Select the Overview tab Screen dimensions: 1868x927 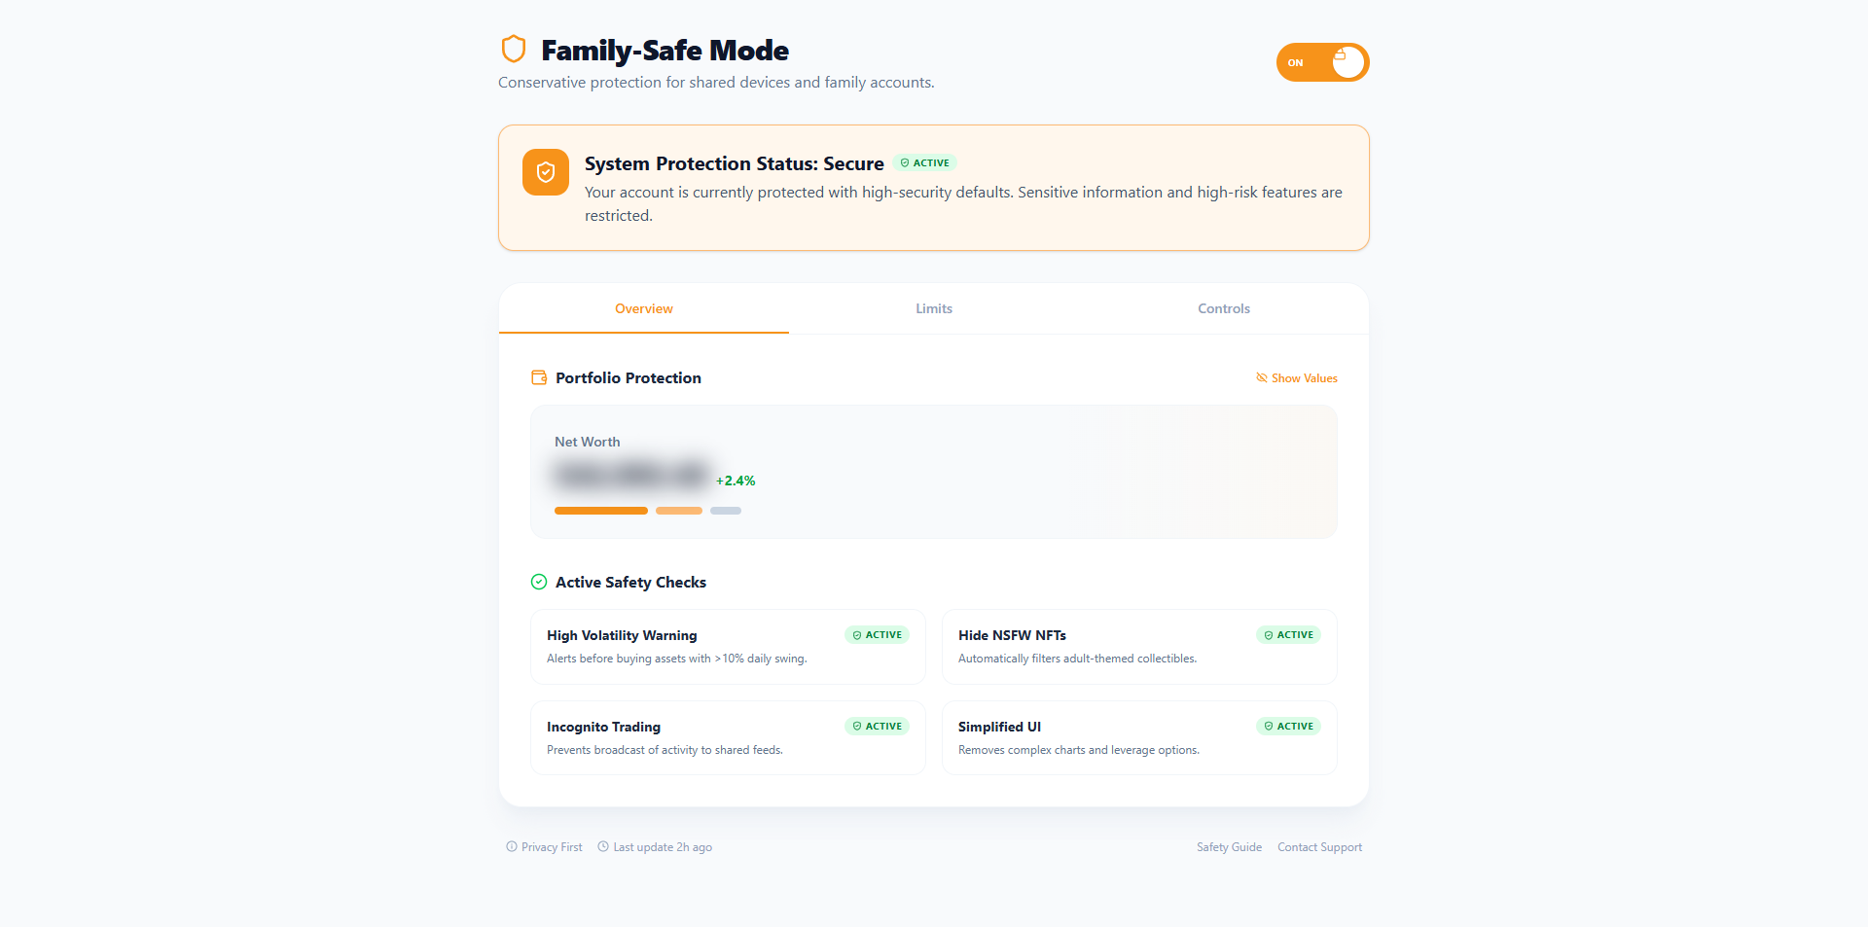click(x=644, y=308)
